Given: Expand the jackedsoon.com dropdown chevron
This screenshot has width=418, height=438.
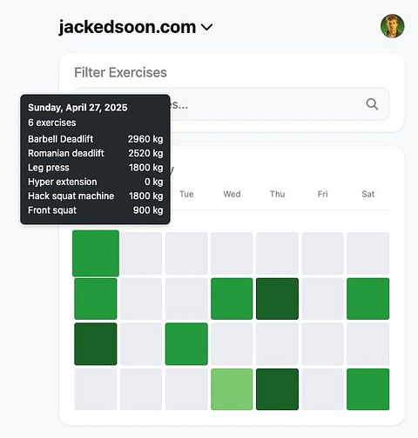Looking at the screenshot, I should click(x=207, y=27).
